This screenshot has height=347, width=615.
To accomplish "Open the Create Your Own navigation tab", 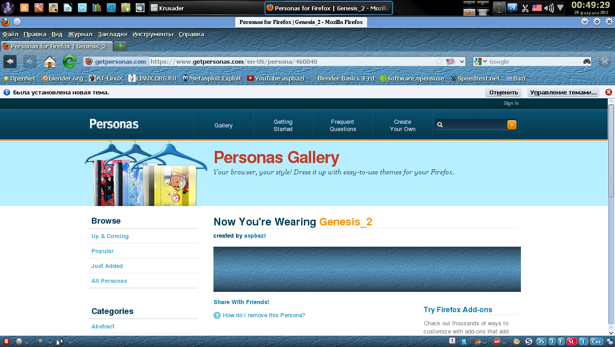I will pos(402,125).
